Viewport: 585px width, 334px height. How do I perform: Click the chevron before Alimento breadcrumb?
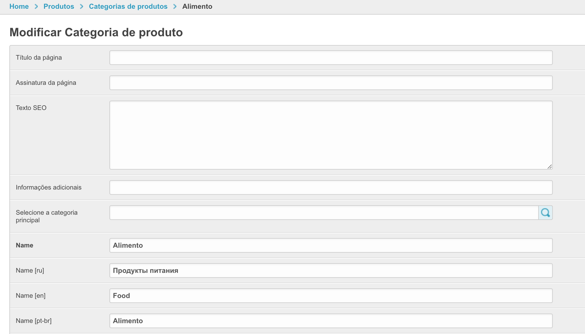(x=175, y=6)
